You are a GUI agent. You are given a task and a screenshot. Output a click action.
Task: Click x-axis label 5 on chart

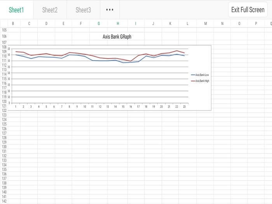(x=46, y=106)
